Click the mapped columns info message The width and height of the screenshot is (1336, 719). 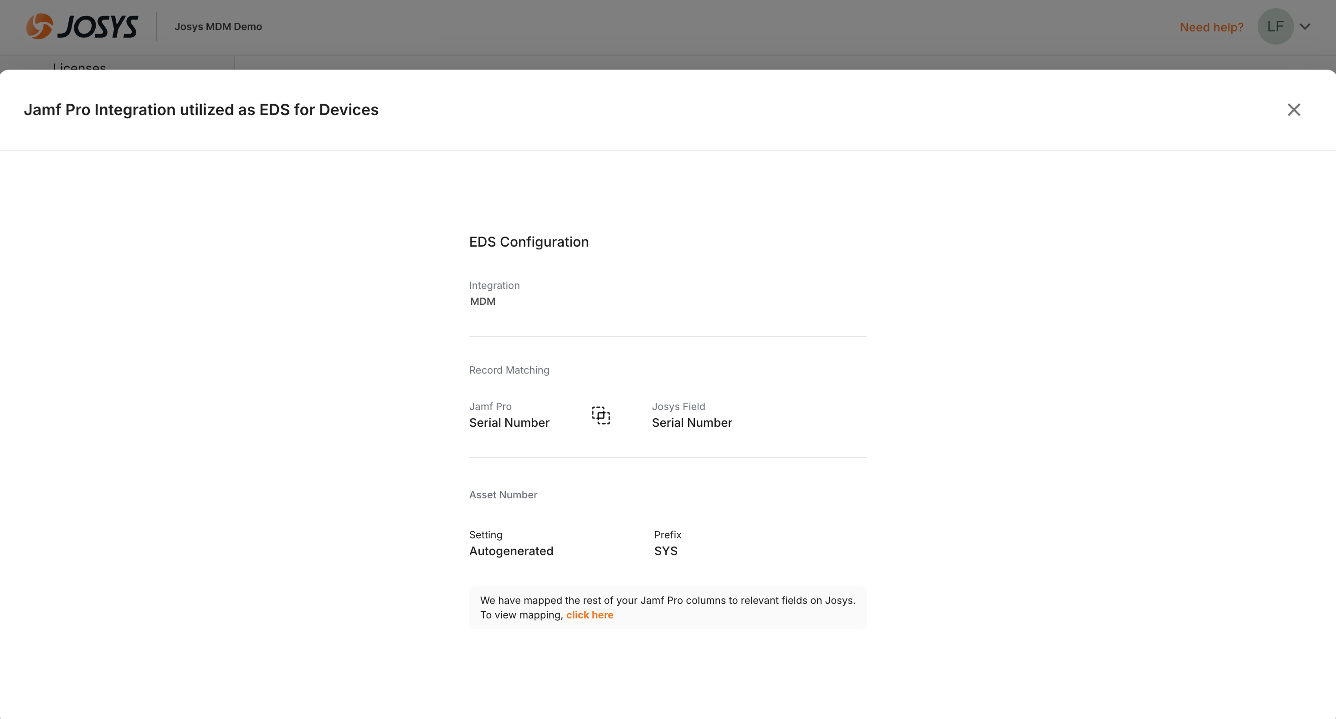667,600
